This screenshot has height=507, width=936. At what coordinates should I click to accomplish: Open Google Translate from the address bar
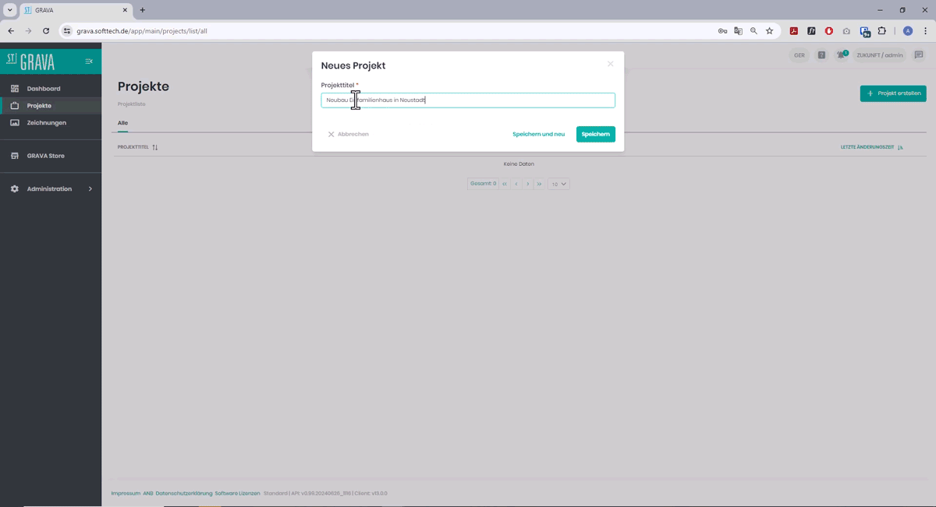pos(738,30)
